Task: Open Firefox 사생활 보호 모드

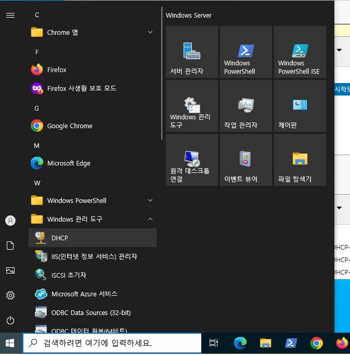Action: click(93, 88)
